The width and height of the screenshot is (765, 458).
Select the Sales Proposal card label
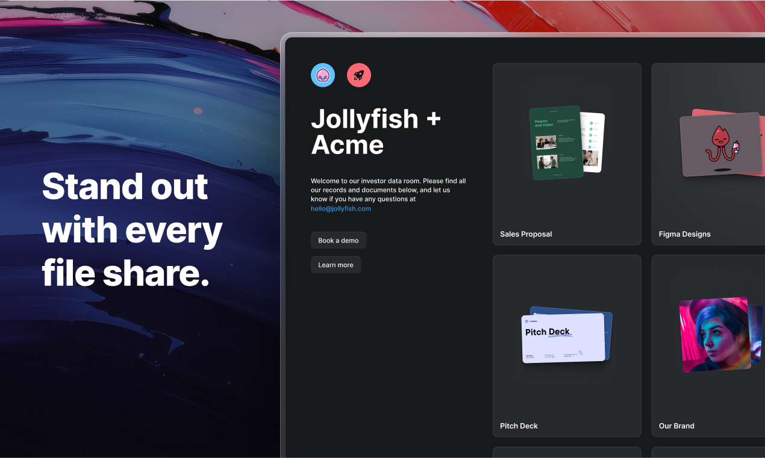click(526, 234)
